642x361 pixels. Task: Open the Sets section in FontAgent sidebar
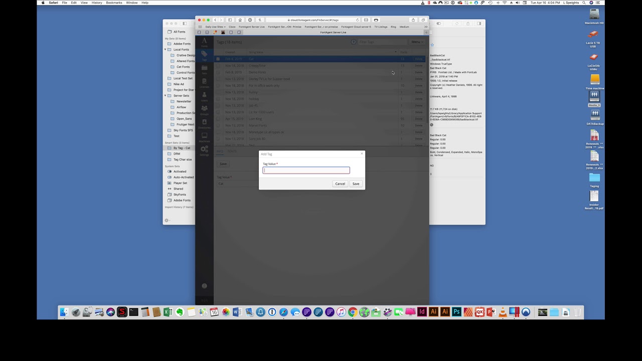[x=204, y=69]
